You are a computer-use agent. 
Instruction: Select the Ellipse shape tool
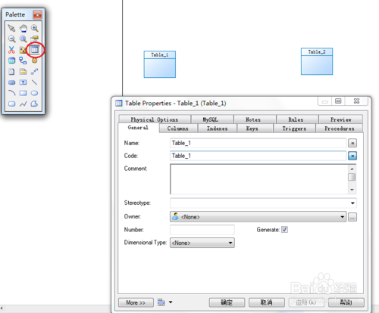35,93
